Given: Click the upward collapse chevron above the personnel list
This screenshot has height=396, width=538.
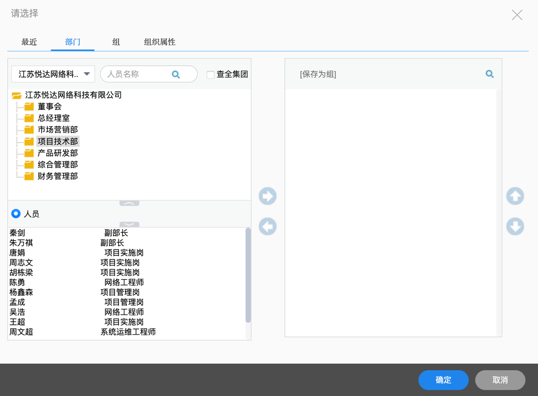Looking at the screenshot, I should coord(129,203).
